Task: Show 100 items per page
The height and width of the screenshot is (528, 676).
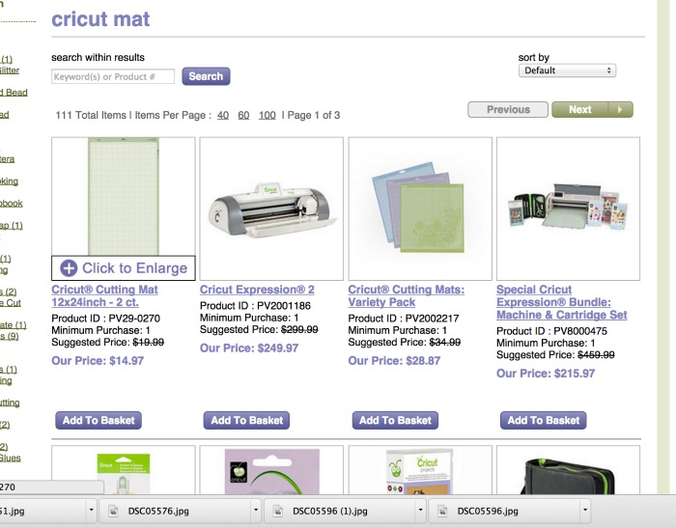Action: coord(268,116)
